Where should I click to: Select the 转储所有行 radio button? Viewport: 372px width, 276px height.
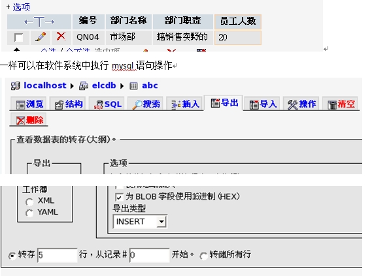click(203, 256)
